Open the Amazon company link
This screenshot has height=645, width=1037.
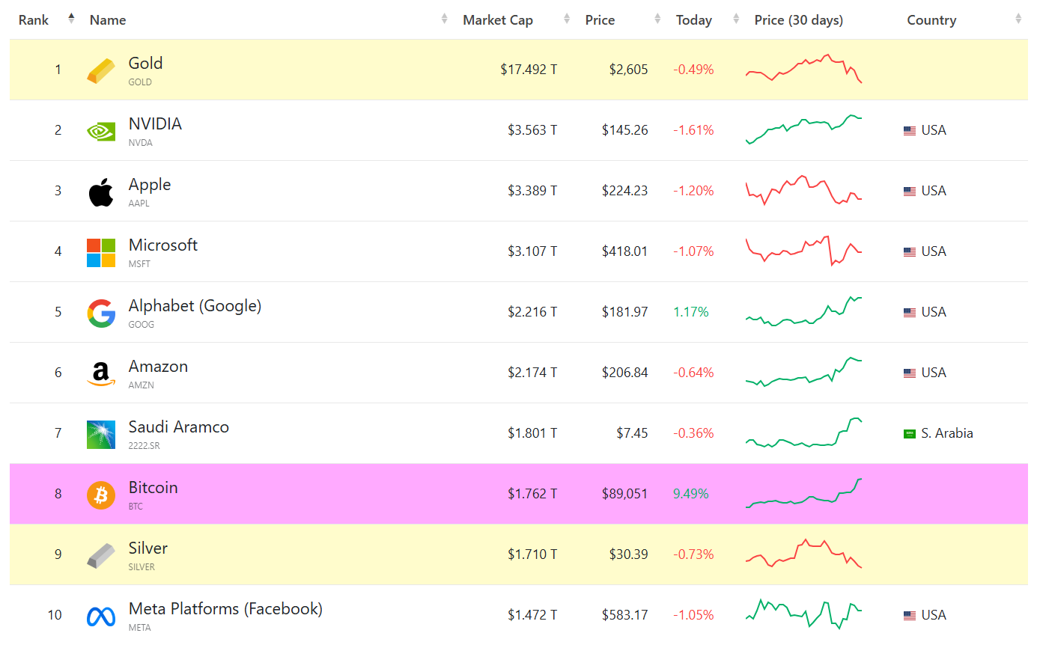tap(158, 367)
